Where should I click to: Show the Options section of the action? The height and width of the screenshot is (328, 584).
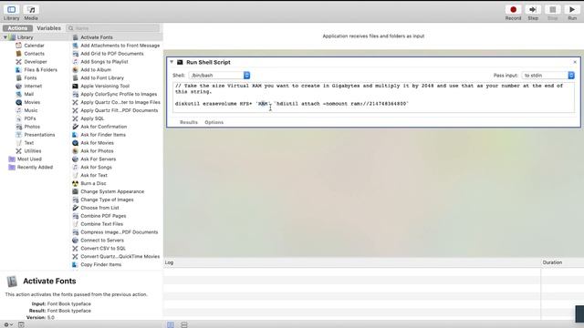pos(214,122)
